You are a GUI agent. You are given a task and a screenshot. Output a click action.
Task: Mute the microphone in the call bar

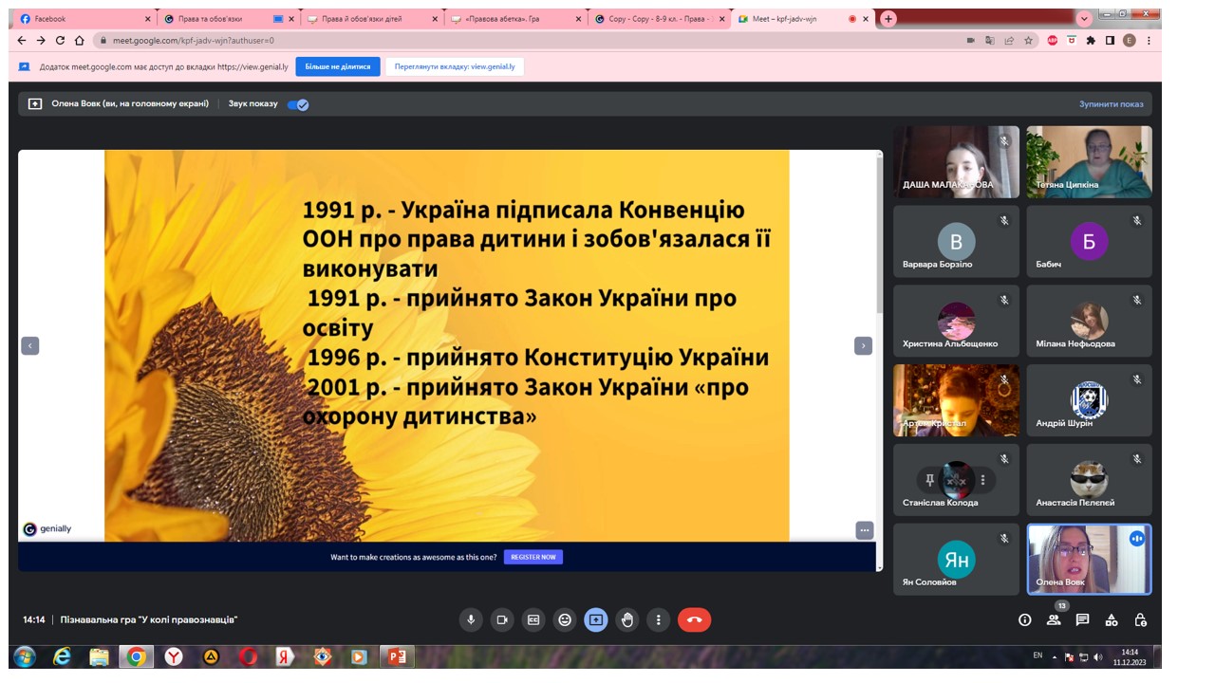[x=470, y=619]
